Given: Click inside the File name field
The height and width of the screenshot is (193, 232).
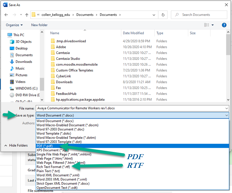Looking at the screenshot, I should coord(116,108).
